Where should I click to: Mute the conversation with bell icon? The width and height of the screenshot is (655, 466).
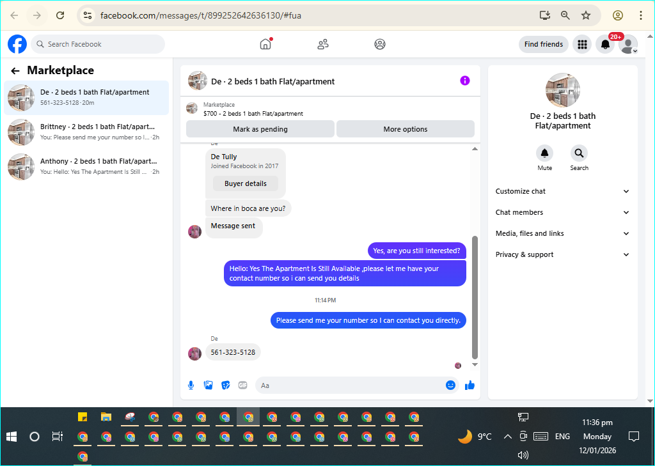(x=545, y=153)
